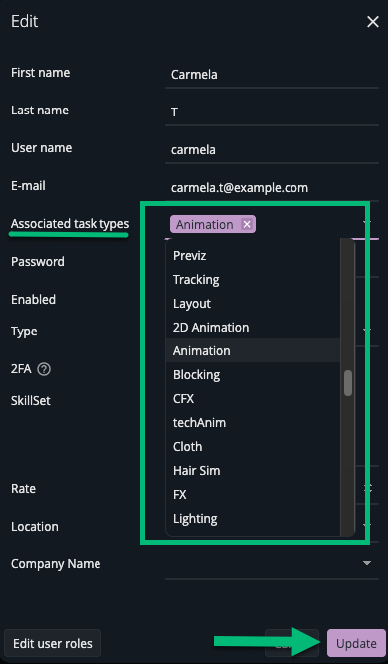Choose Layout in the dropdown list
Screen dimensions: 388x664
253,304
